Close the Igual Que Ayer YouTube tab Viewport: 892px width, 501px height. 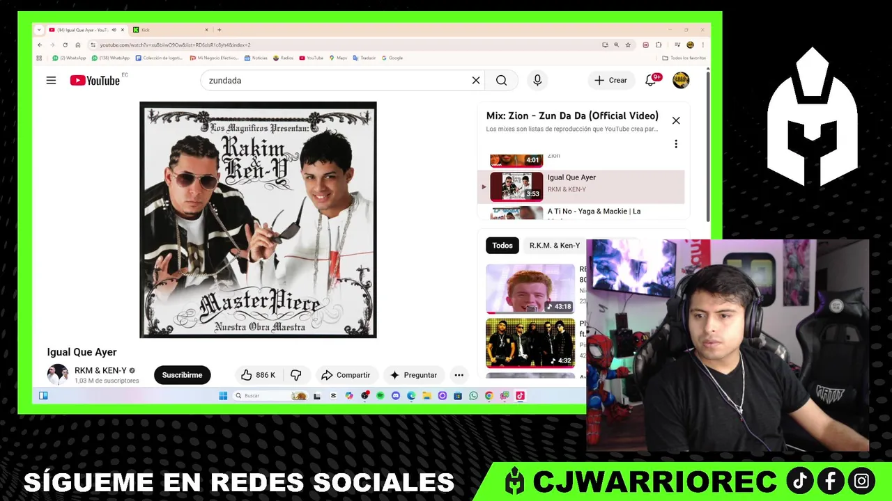pos(123,30)
